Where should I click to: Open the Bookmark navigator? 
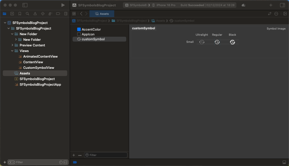click(20, 14)
